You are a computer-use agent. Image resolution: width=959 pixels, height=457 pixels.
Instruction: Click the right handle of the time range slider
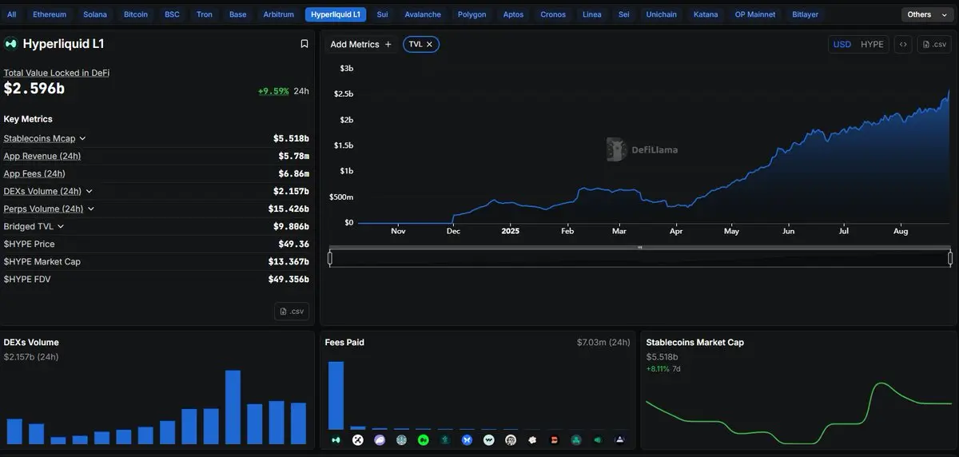coord(950,258)
